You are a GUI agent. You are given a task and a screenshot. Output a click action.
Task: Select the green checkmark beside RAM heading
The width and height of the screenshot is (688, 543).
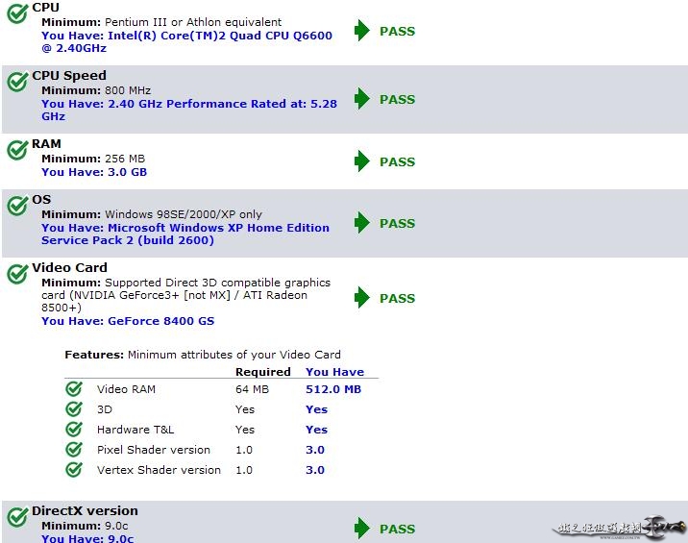tap(17, 150)
